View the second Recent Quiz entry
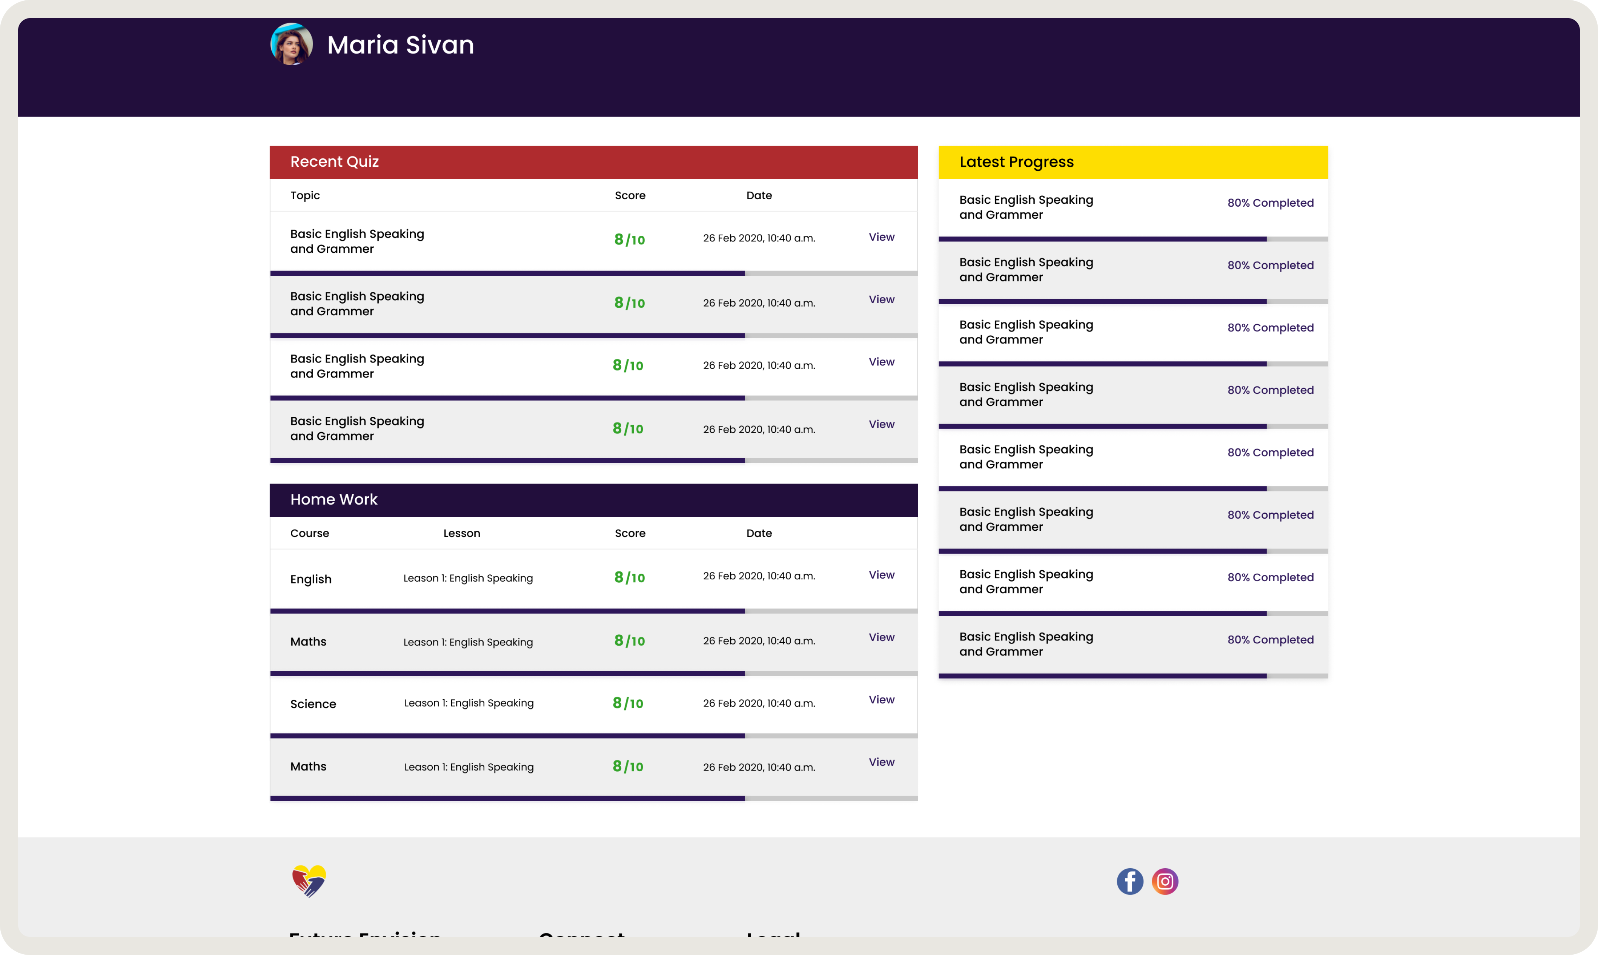 point(881,299)
